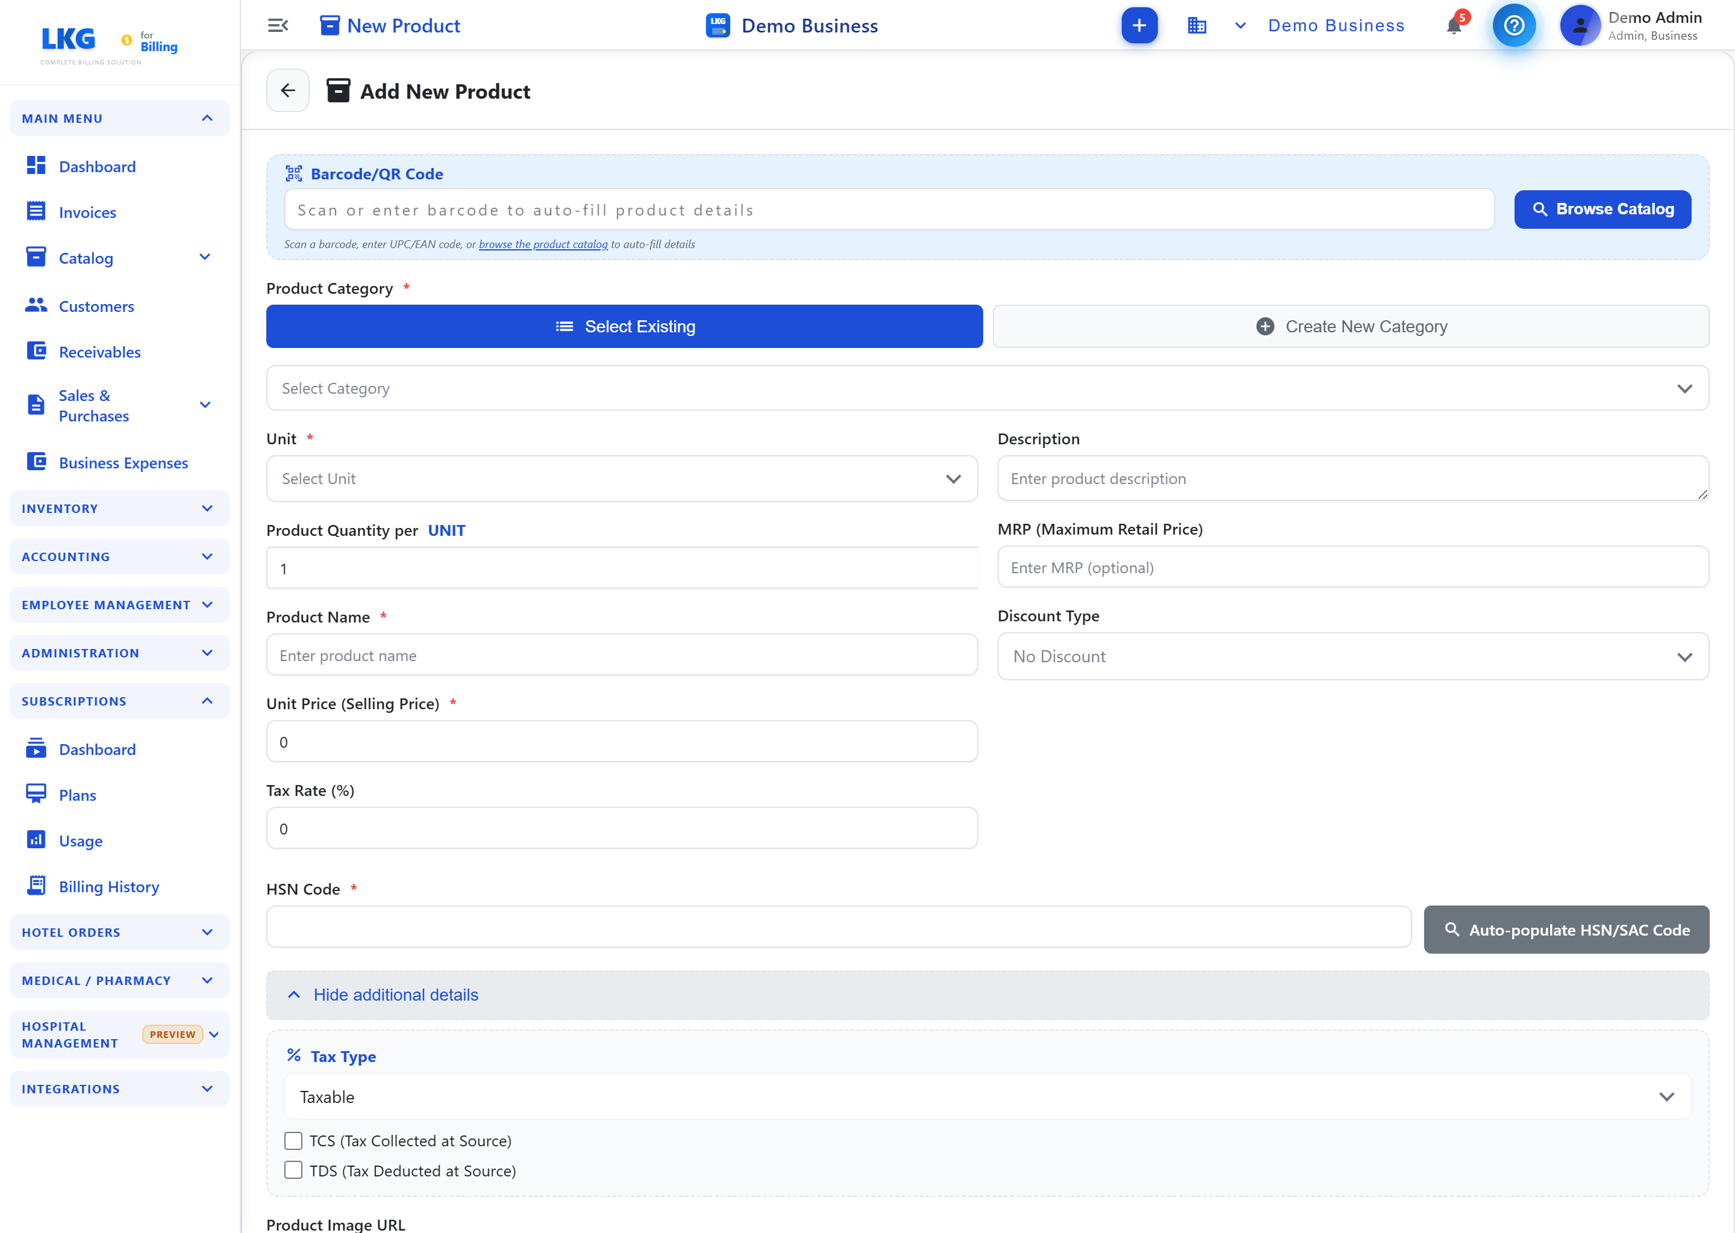
Task: Focus the Enter MRP (optional) field
Action: pos(1353,567)
